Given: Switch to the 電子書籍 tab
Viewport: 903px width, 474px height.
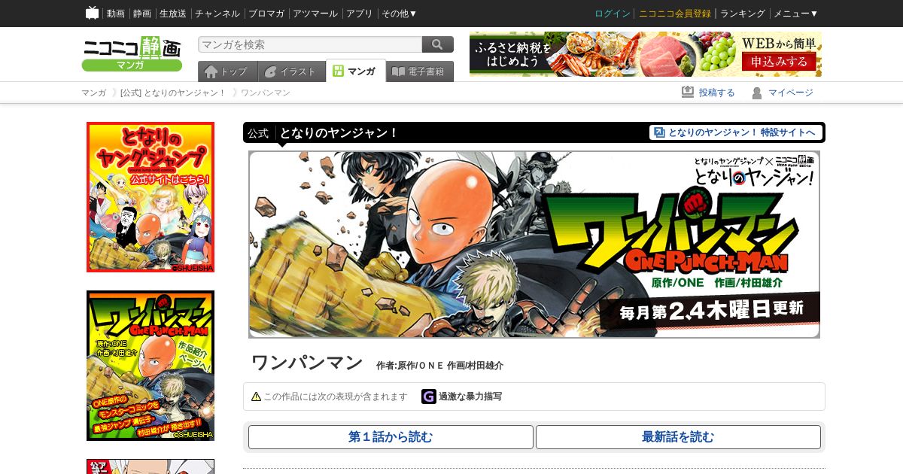Looking at the screenshot, I should (420, 71).
